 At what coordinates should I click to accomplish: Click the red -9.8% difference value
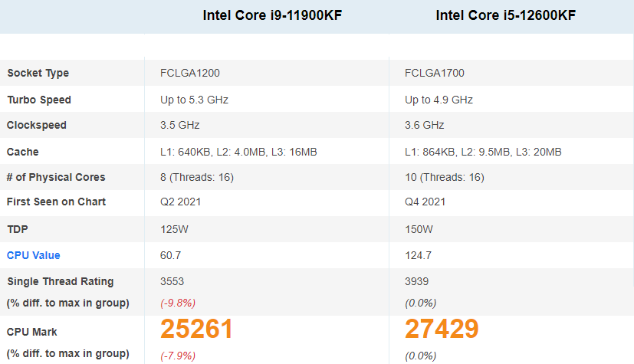coord(178,303)
